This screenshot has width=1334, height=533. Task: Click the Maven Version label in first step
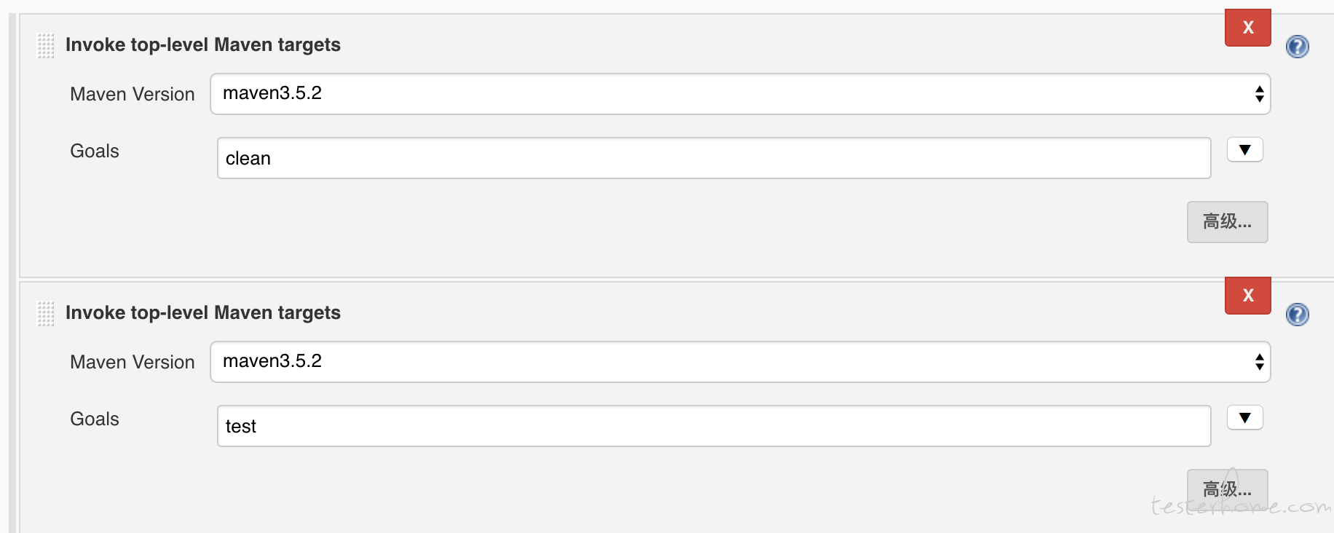(x=133, y=95)
